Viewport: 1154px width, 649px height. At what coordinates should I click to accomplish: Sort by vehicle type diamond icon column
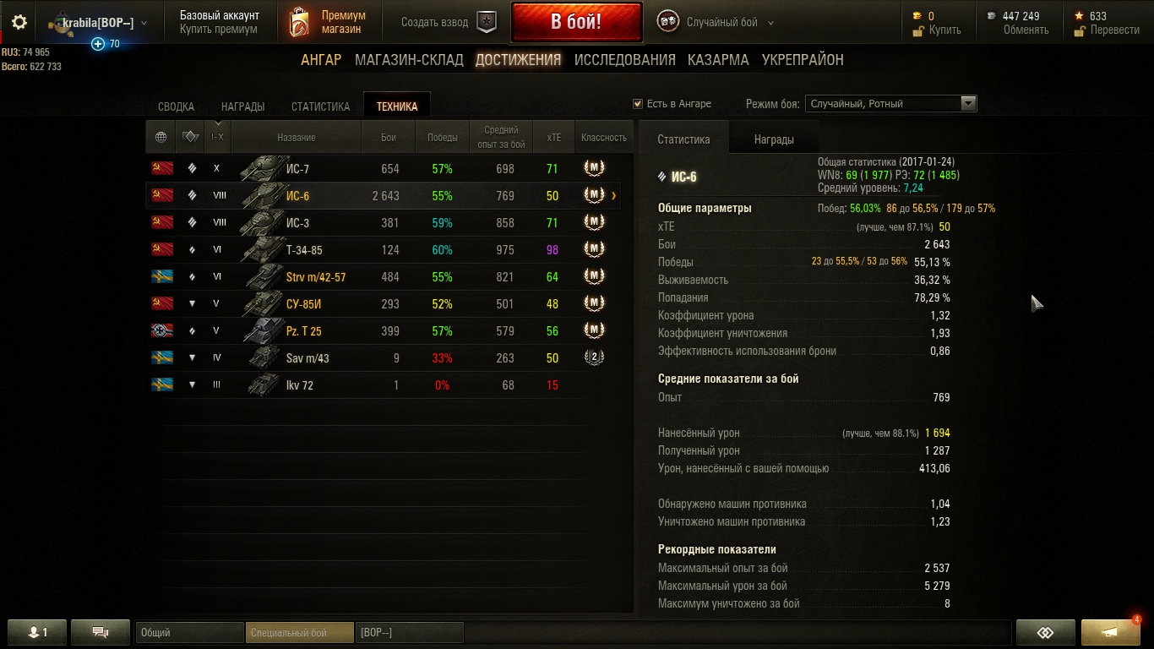click(191, 137)
